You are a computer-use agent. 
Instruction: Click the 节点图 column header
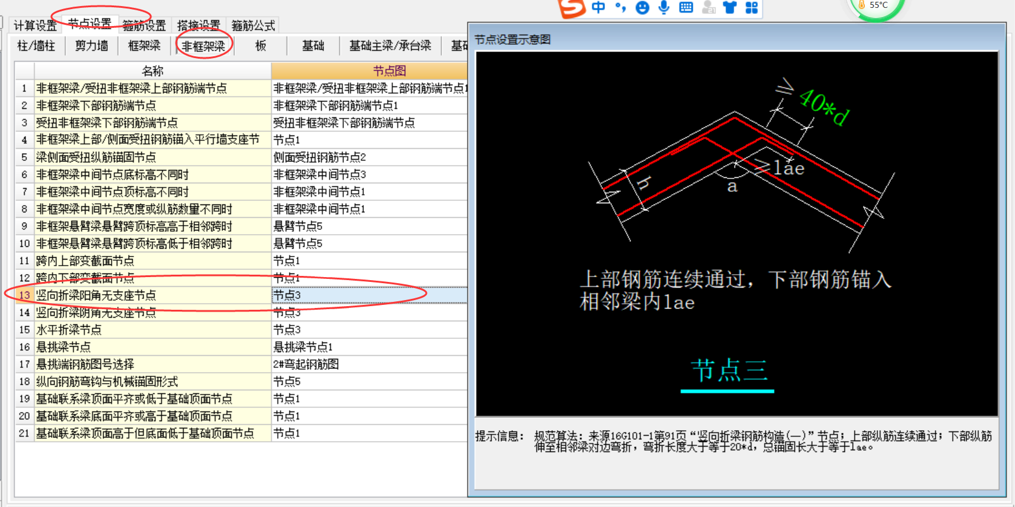[370, 71]
